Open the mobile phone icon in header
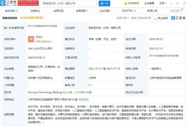 click(171, 3)
